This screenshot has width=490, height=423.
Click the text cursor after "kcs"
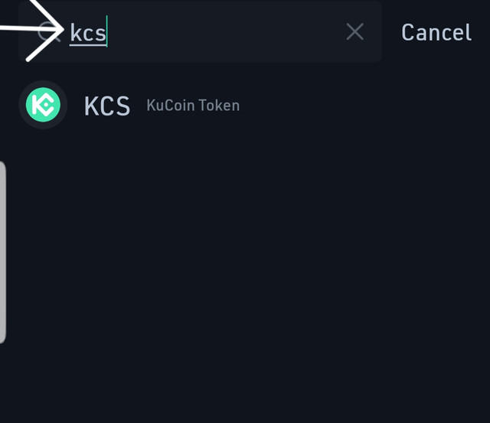pyautogui.click(x=107, y=31)
